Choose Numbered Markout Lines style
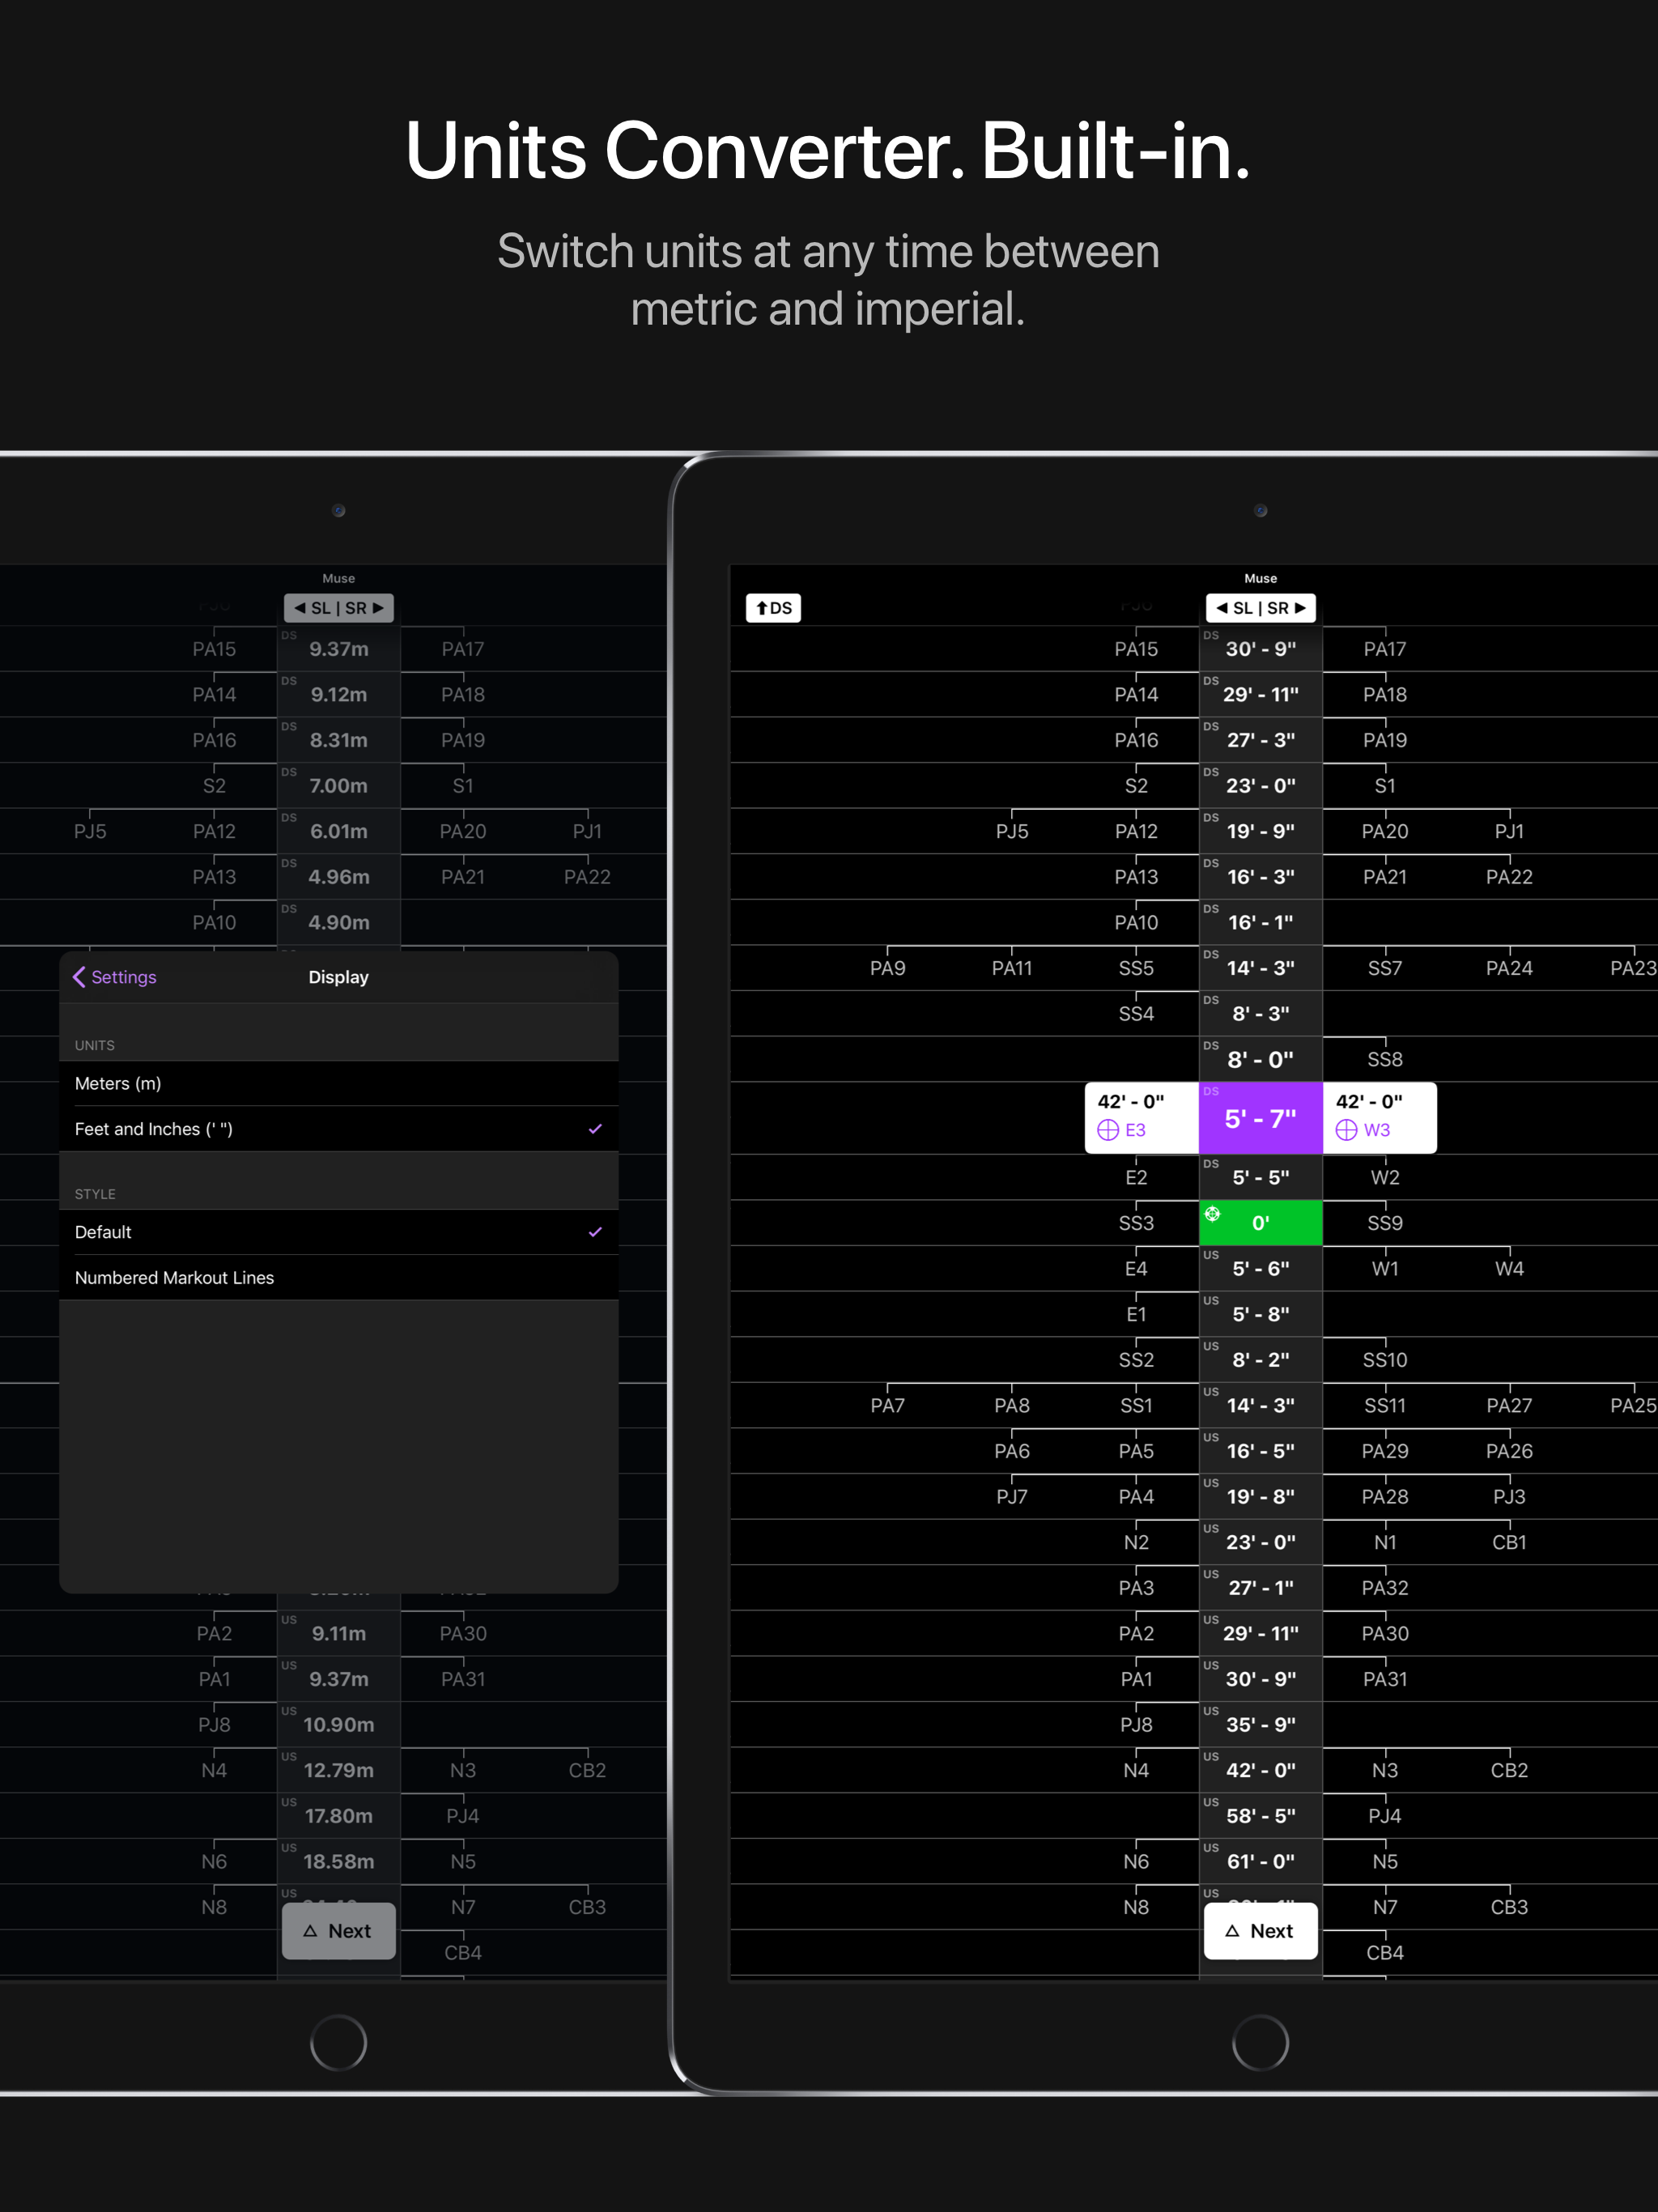The image size is (1658, 2212). click(174, 1277)
